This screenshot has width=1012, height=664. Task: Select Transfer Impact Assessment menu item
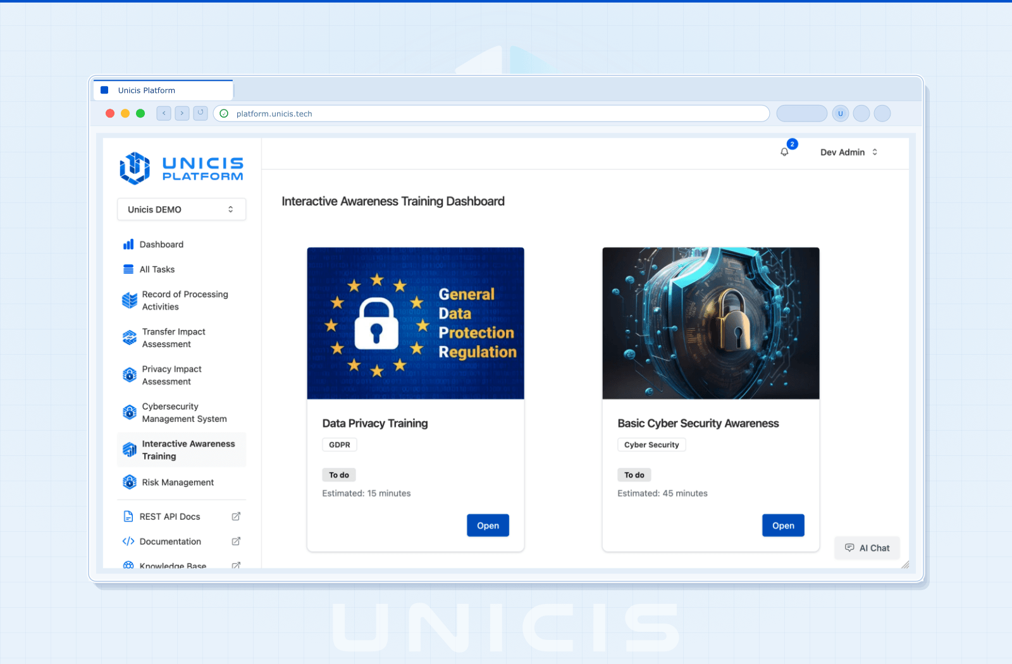pyautogui.click(x=182, y=338)
